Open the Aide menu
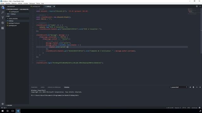The width and height of the screenshot is (202, 113). (x=42, y=3)
